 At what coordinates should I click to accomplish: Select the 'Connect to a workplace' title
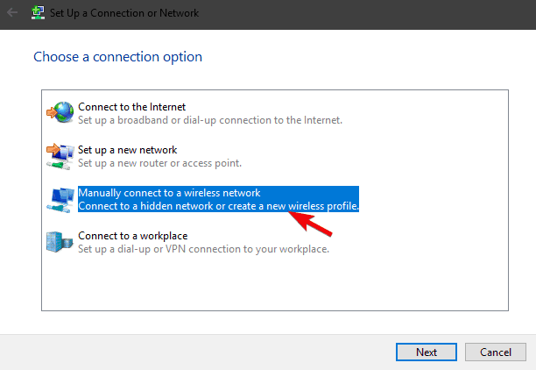132,236
